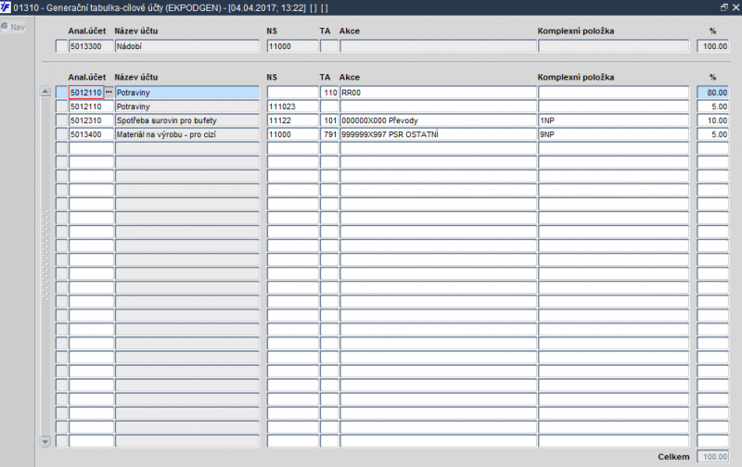Click the app logo icon in title bar
This screenshot has width=742, height=467.
coord(6,7)
